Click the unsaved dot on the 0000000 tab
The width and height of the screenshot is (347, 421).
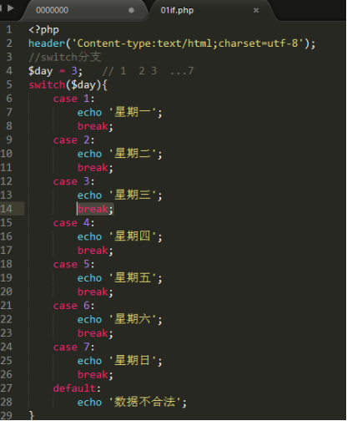point(131,10)
